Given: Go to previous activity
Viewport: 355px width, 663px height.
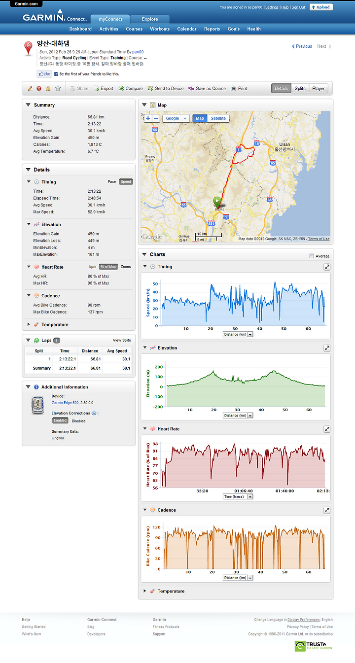Looking at the screenshot, I should coord(302,46).
